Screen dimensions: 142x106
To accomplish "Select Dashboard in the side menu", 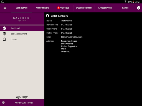I will (x=22, y=28).
